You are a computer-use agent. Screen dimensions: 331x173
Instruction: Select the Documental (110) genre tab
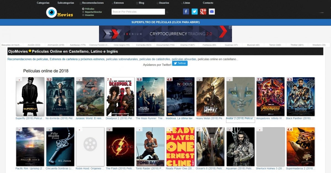(x=165, y=45)
